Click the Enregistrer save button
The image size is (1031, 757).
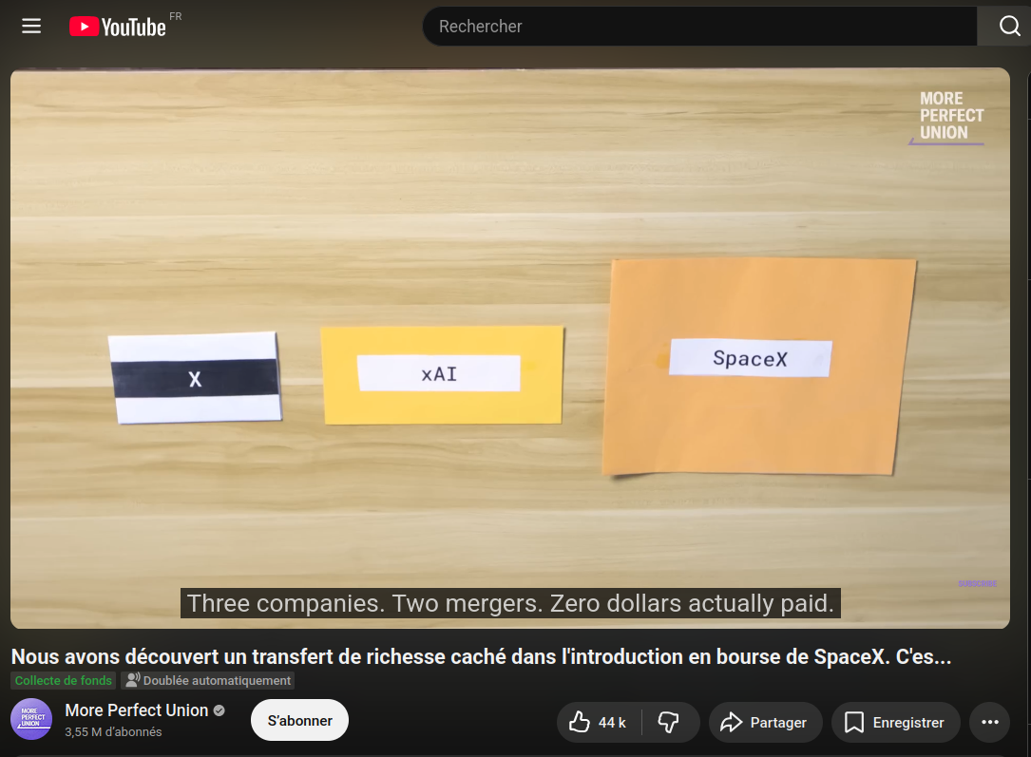pos(895,723)
